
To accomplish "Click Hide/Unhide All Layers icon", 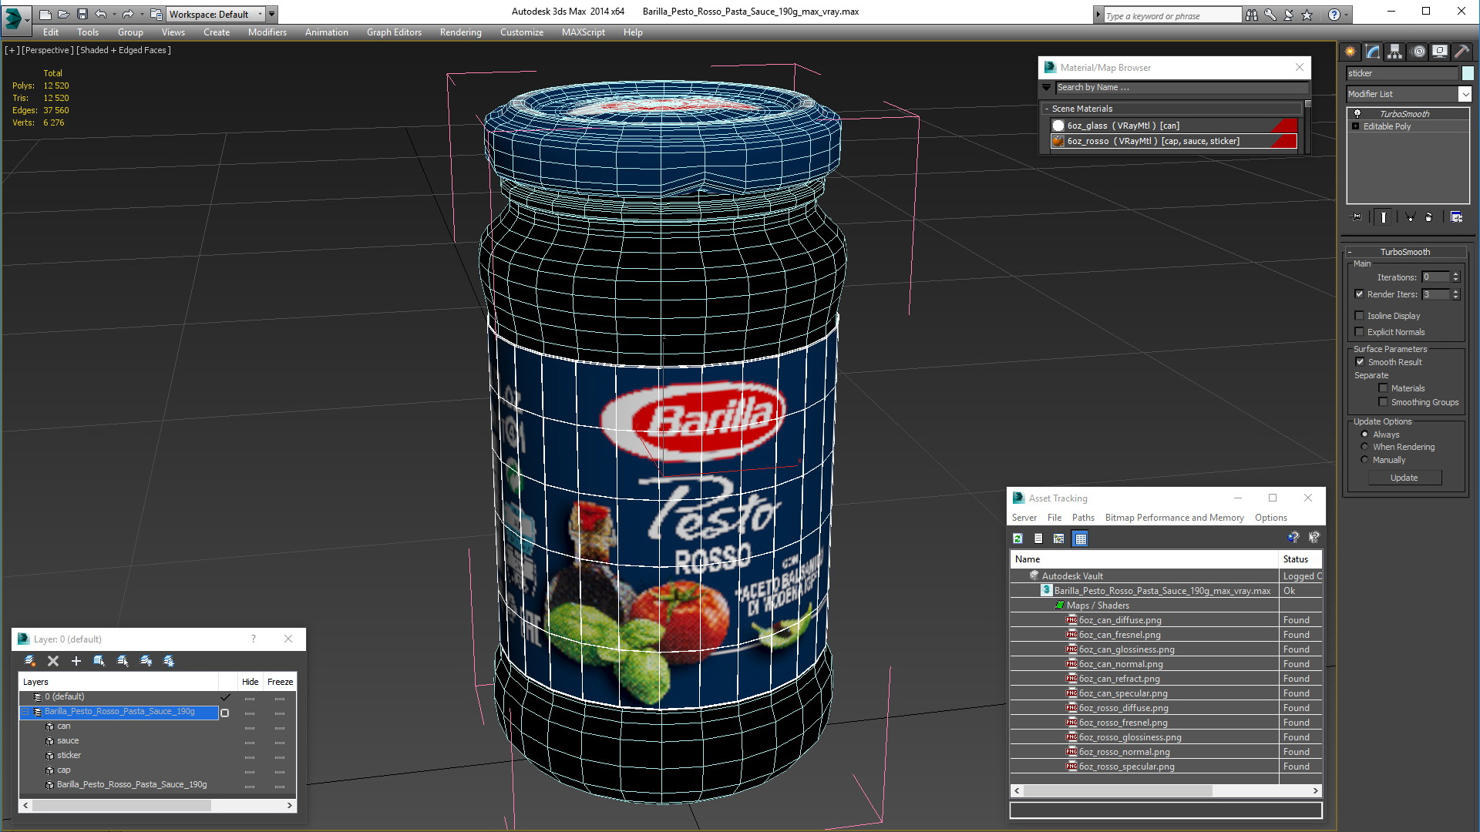I will pos(146,661).
